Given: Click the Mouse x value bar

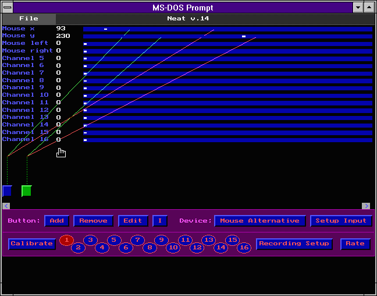Looking at the screenshot, I should click(227, 29).
